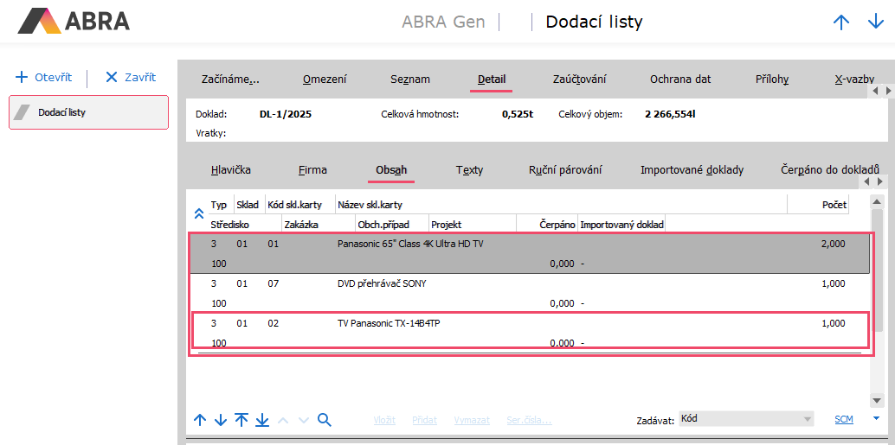Expand the menu arrow next to SCM
Viewport: 895px width, 445px height.
(x=876, y=419)
